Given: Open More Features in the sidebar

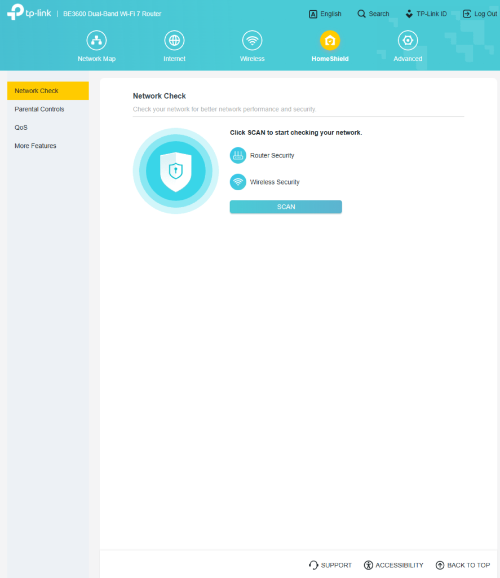Looking at the screenshot, I should (x=35, y=146).
